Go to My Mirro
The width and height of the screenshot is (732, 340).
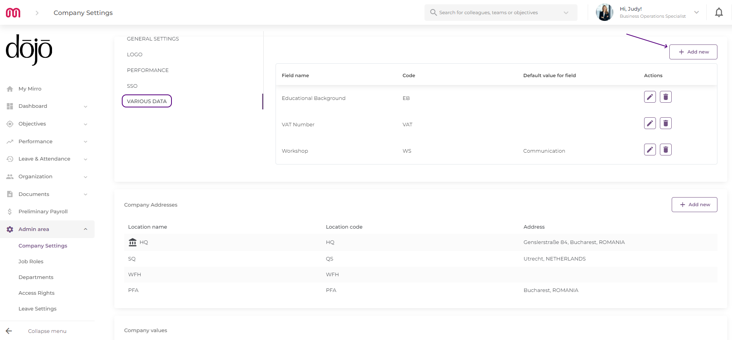tap(30, 89)
